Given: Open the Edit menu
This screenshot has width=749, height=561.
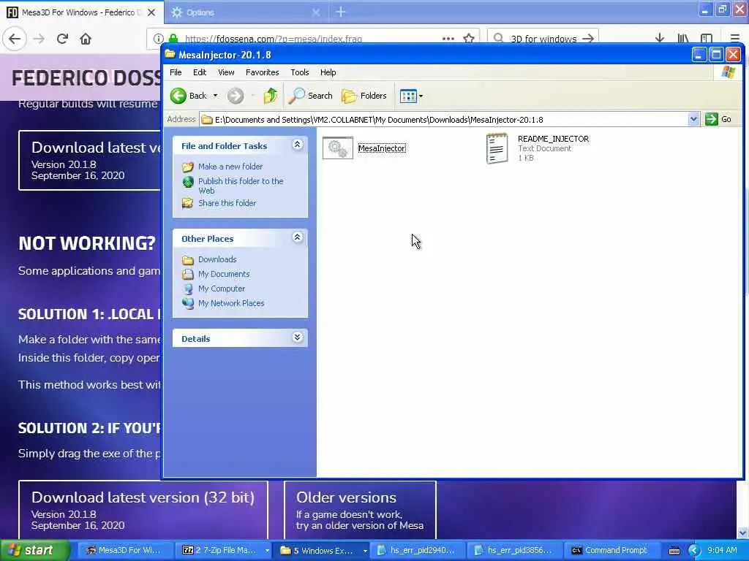Looking at the screenshot, I should [200, 72].
